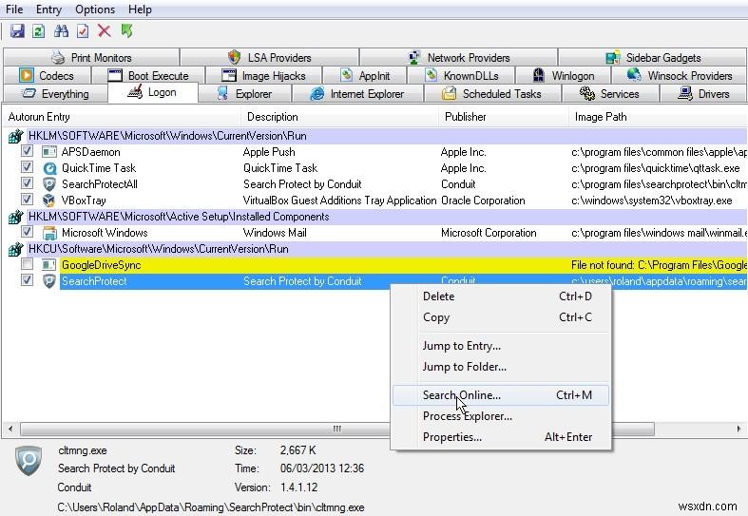Switch to the Services tab
The image size is (748, 516).
(x=610, y=94)
